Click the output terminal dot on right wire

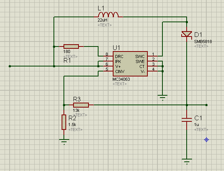tap(206, 105)
